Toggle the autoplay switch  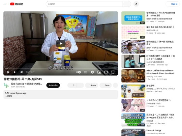pos(79,72)
